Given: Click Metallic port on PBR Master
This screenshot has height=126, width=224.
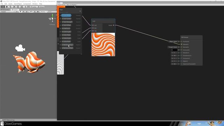Looking at the screenshot, I should point(182,53).
